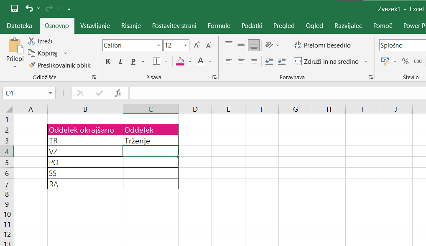Customize Quick Access Toolbar dropdown
Image resolution: width=426 pixels, height=246 pixels.
click(x=69, y=9)
